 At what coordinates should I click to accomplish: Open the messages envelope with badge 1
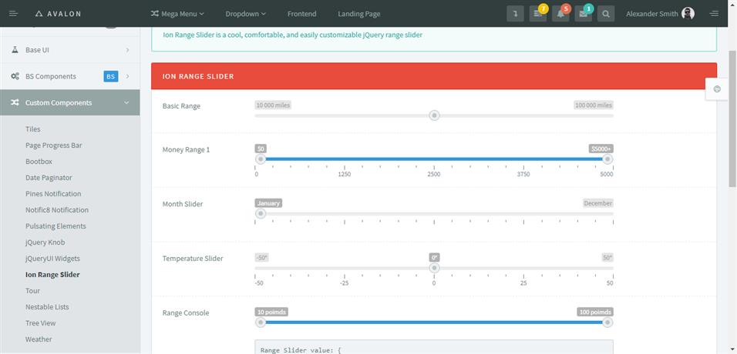pyautogui.click(x=584, y=14)
